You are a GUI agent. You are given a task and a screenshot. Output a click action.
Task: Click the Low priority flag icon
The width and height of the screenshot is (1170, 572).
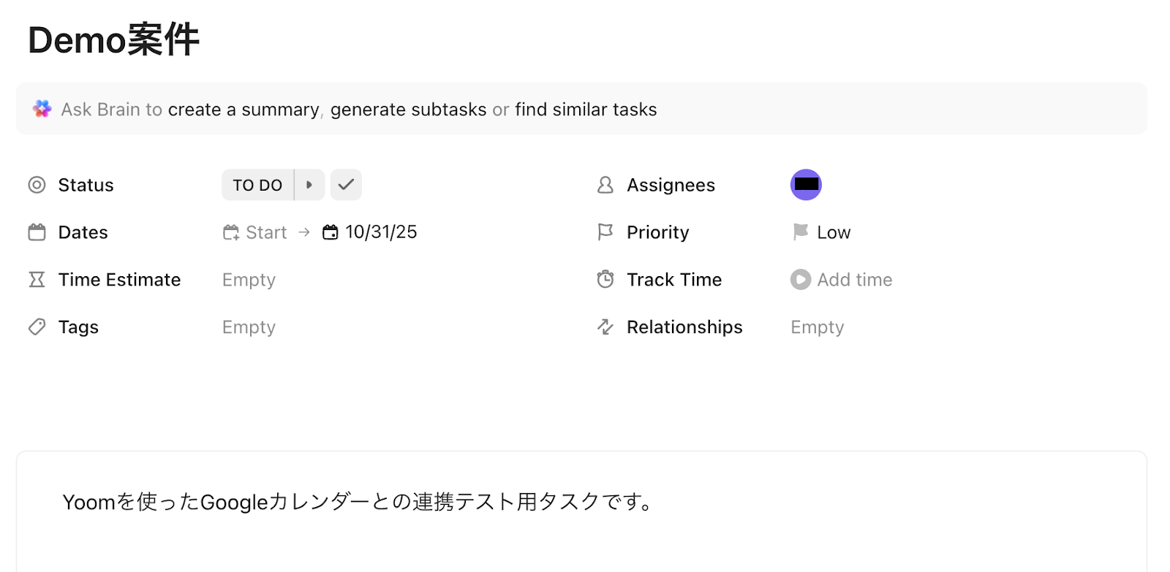(801, 232)
